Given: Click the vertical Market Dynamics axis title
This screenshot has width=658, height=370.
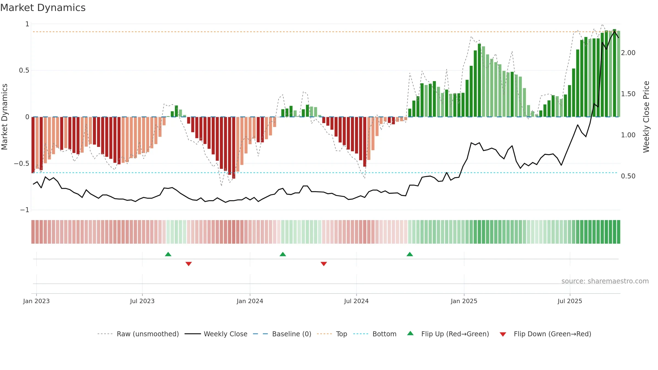Looking at the screenshot, I should (x=4, y=117).
